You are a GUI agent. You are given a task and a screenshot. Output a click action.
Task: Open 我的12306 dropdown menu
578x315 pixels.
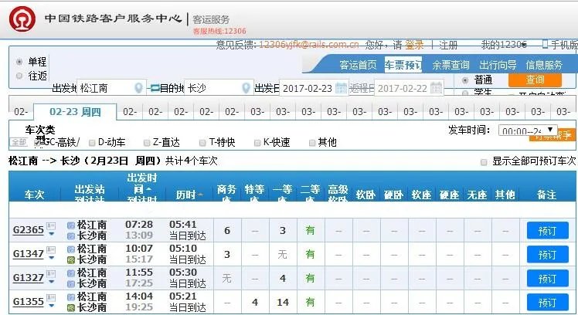click(504, 45)
